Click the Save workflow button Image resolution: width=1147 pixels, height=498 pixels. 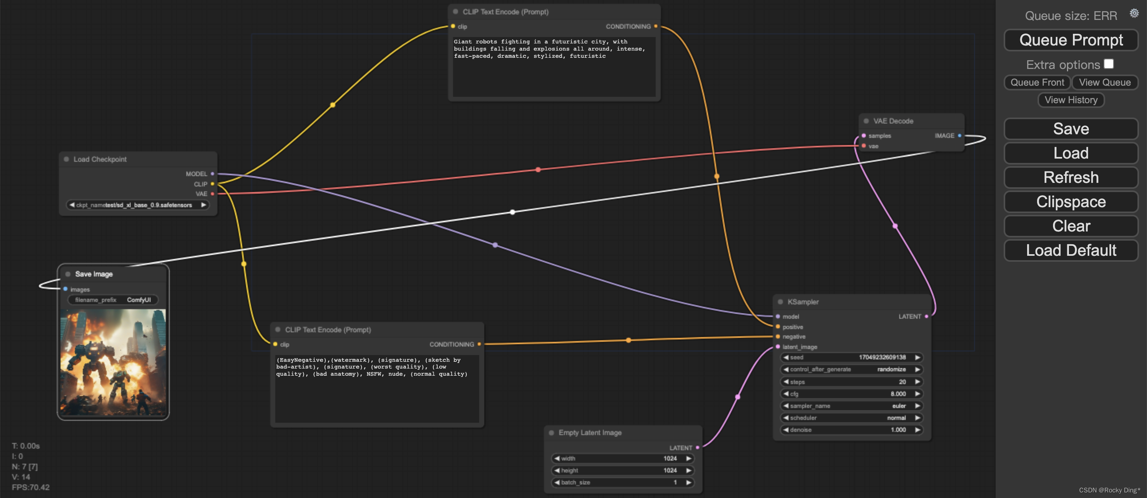point(1070,129)
